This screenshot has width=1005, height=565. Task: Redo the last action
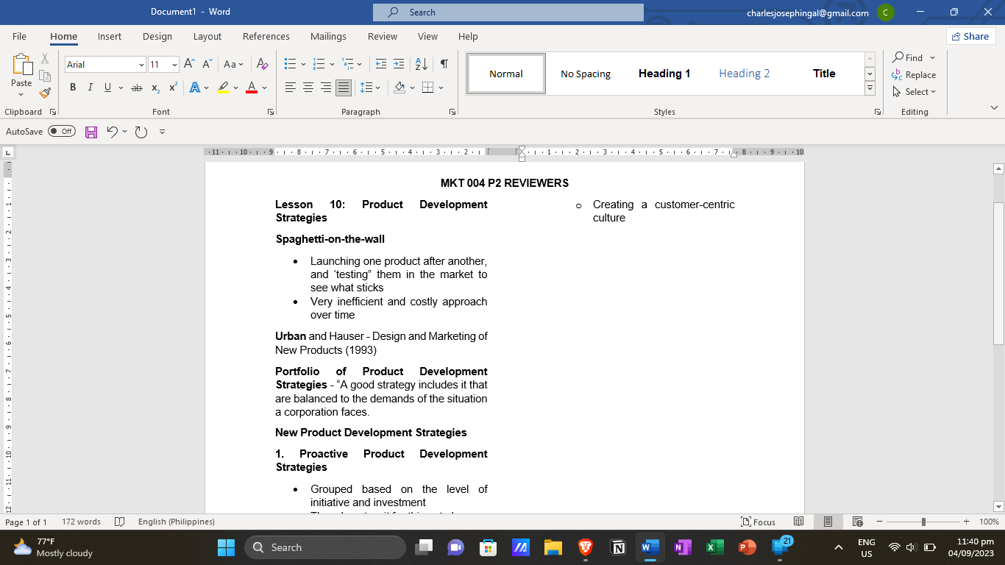pos(141,132)
